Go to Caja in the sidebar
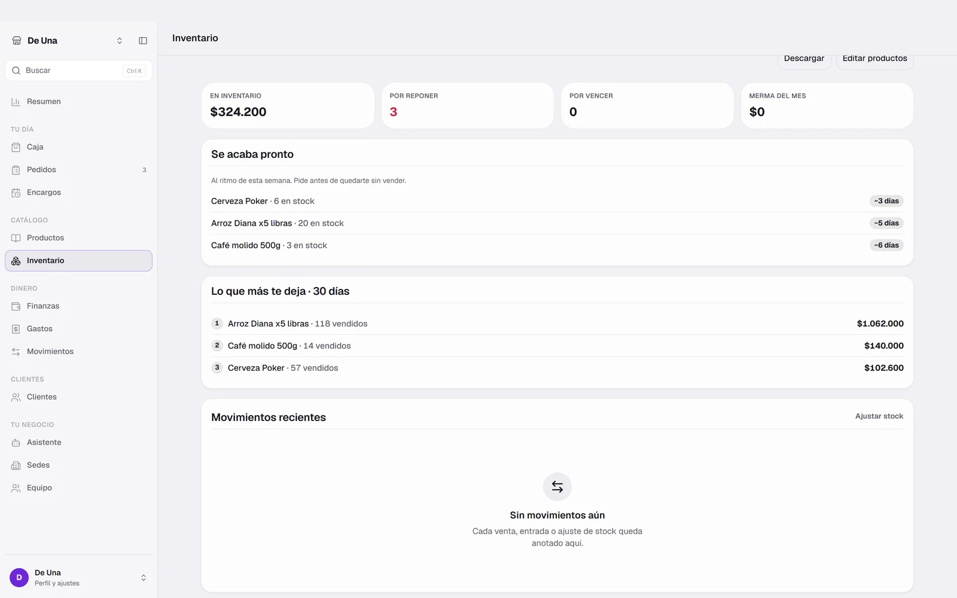 pos(78,147)
